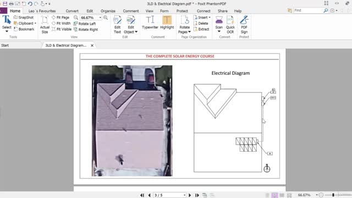
Task: Enable continuous facing view mode
Action: tap(289, 195)
